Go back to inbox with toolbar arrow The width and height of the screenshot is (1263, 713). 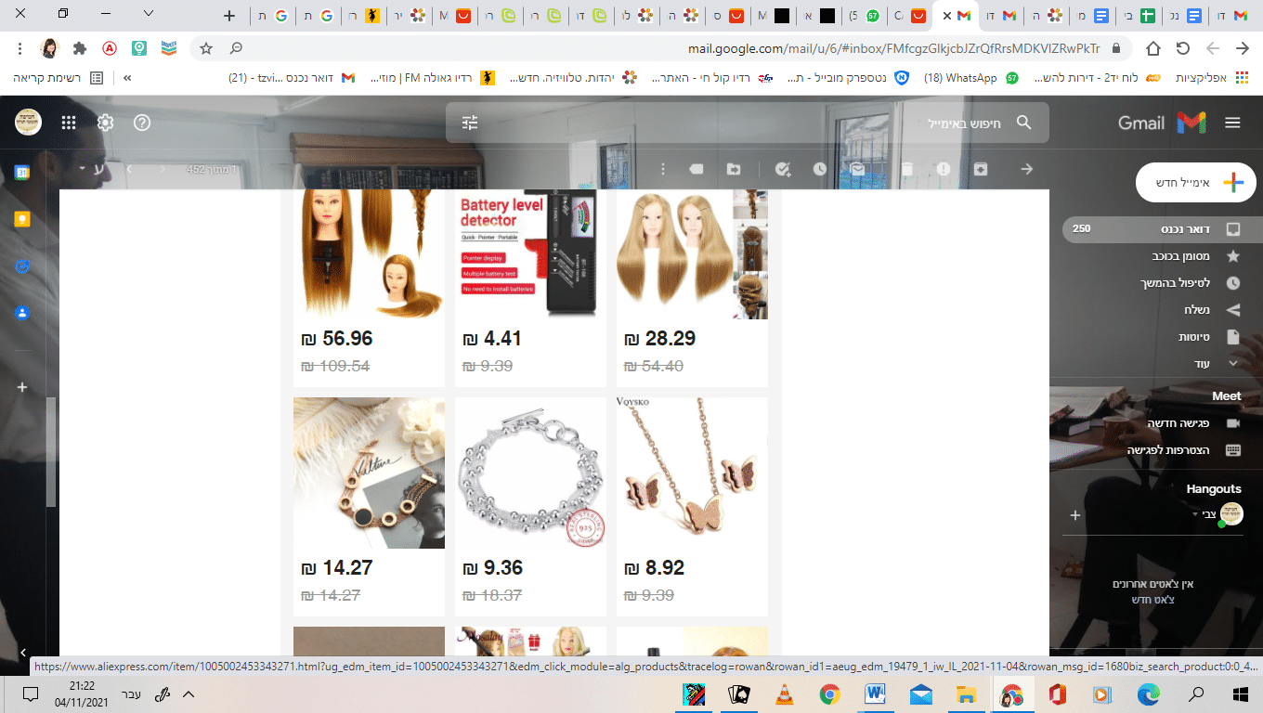tap(1026, 169)
